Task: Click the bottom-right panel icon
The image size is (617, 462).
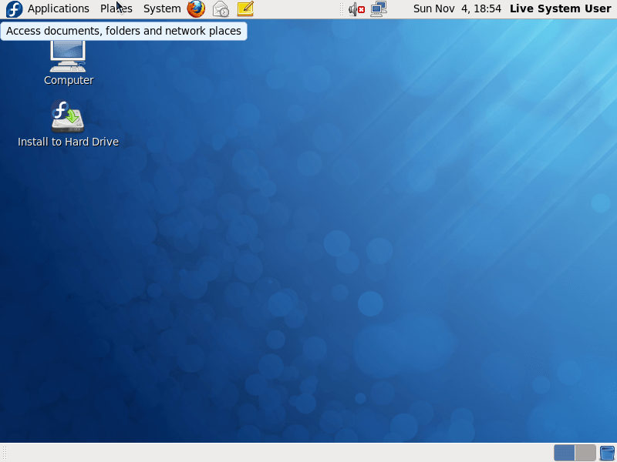Action: [607, 453]
